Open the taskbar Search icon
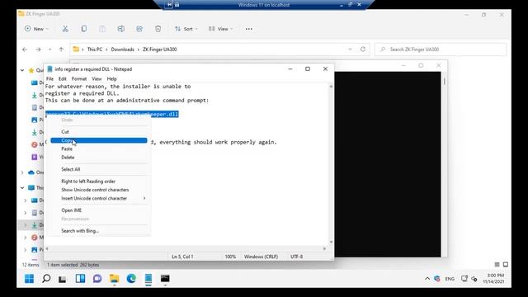The image size is (528, 297). point(46,279)
